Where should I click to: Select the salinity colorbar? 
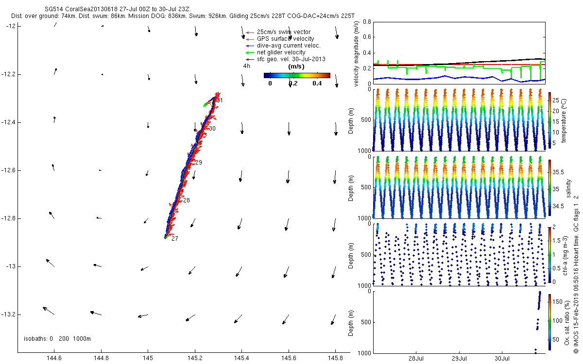coord(549,188)
